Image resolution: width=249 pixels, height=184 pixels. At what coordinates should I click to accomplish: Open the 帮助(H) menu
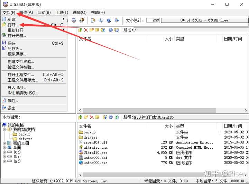coord(98,12)
